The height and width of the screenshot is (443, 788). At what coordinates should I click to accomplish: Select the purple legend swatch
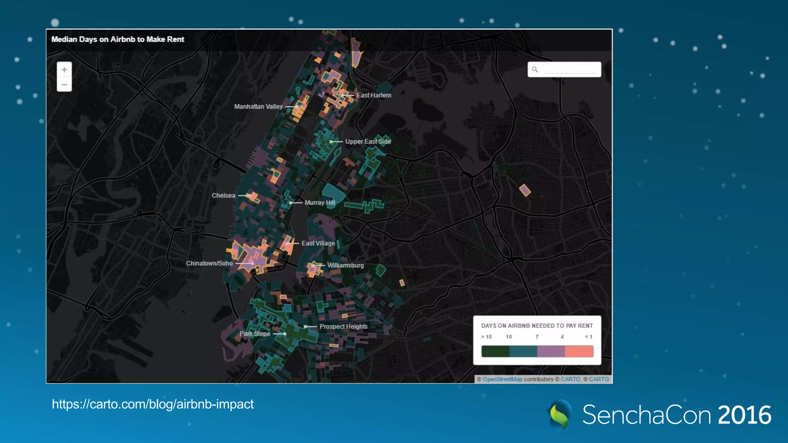coord(551,351)
